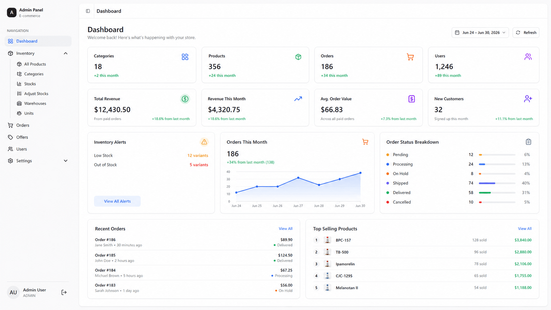Image resolution: width=551 pixels, height=310 pixels.
Task: Click the Melanotan II product name
Action: pyautogui.click(x=347, y=288)
